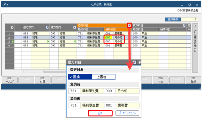Click 変換後 sub-account code field 001

click(110, 105)
